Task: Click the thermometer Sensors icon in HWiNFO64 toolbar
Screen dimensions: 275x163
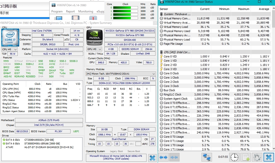Action: (93, 18)
